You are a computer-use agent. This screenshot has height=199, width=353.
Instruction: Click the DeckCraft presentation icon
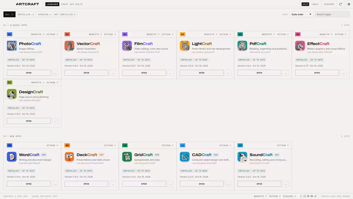(x=69, y=157)
